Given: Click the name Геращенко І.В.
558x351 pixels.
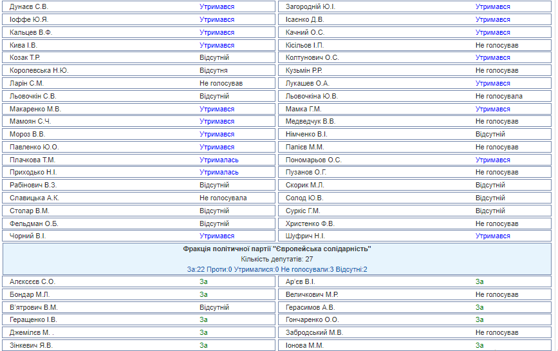Looking at the screenshot, I should pyautogui.click(x=33, y=319).
